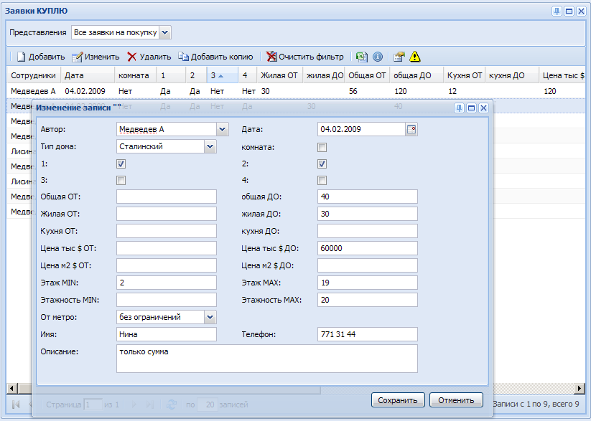Click the Сохранить button
This screenshot has height=421, width=591.
[398, 400]
